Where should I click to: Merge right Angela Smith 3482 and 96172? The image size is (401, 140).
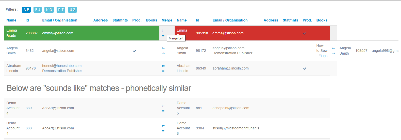pyautogui.click(x=163, y=53)
